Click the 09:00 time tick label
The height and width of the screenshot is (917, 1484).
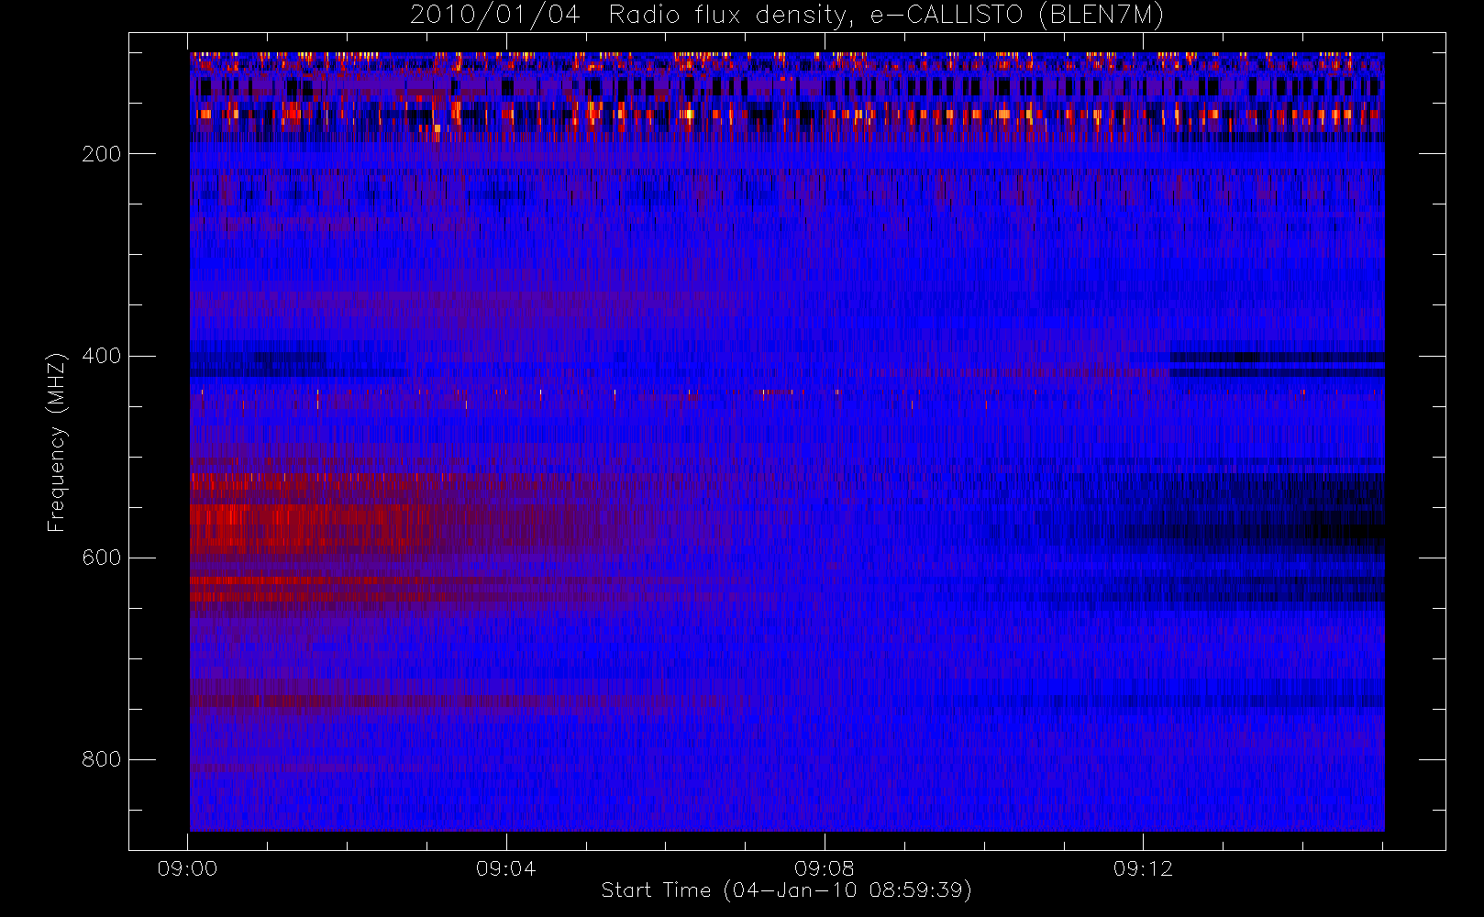pos(187,868)
